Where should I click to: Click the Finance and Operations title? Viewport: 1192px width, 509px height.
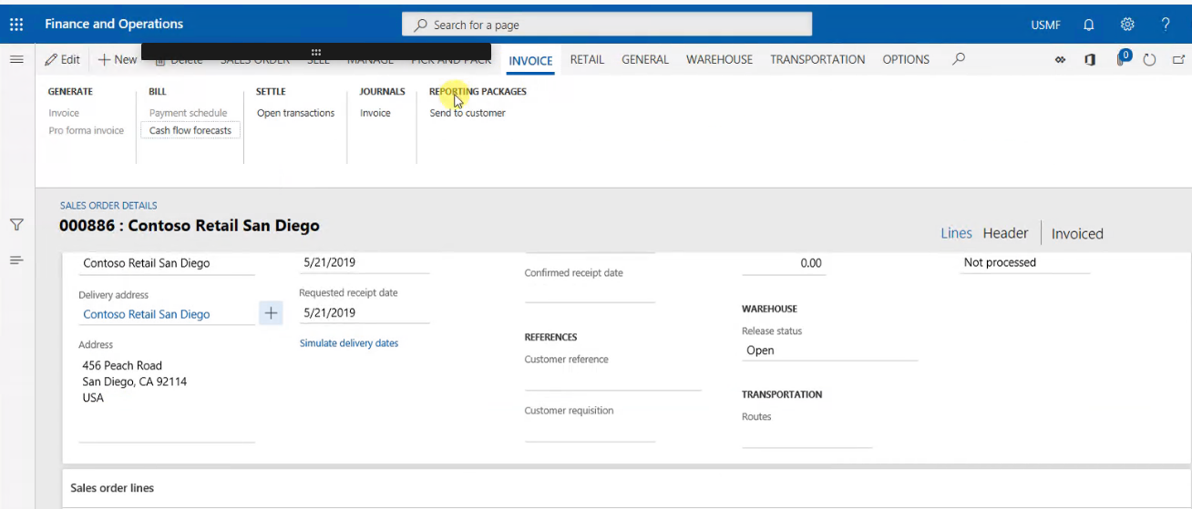114,25
